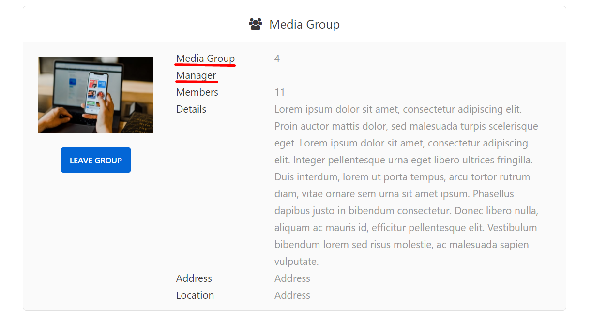
Task: Click the underlined Manager text
Action: coord(196,75)
